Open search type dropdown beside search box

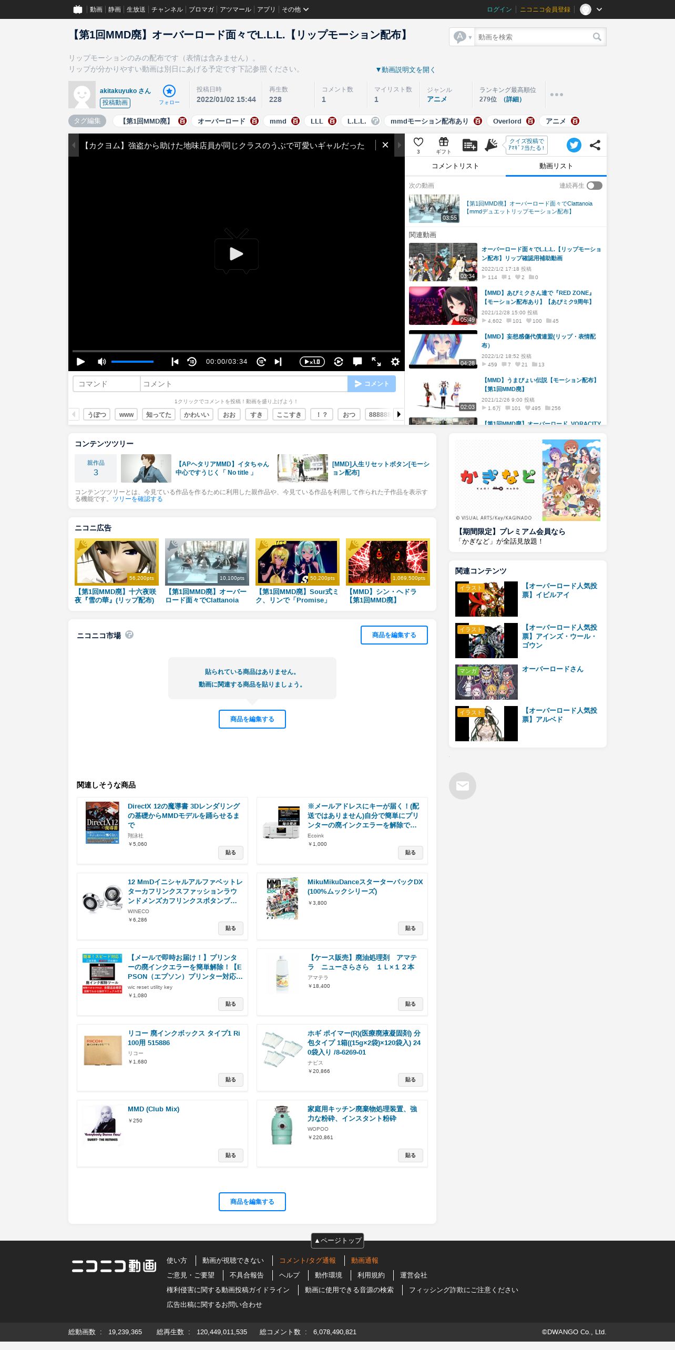click(463, 37)
